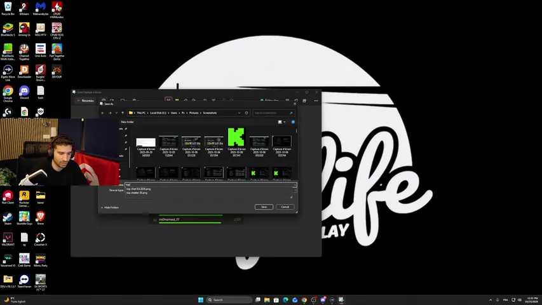542x305 pixels.
Task: Close the Save As dialog
Action: (295, 104)
